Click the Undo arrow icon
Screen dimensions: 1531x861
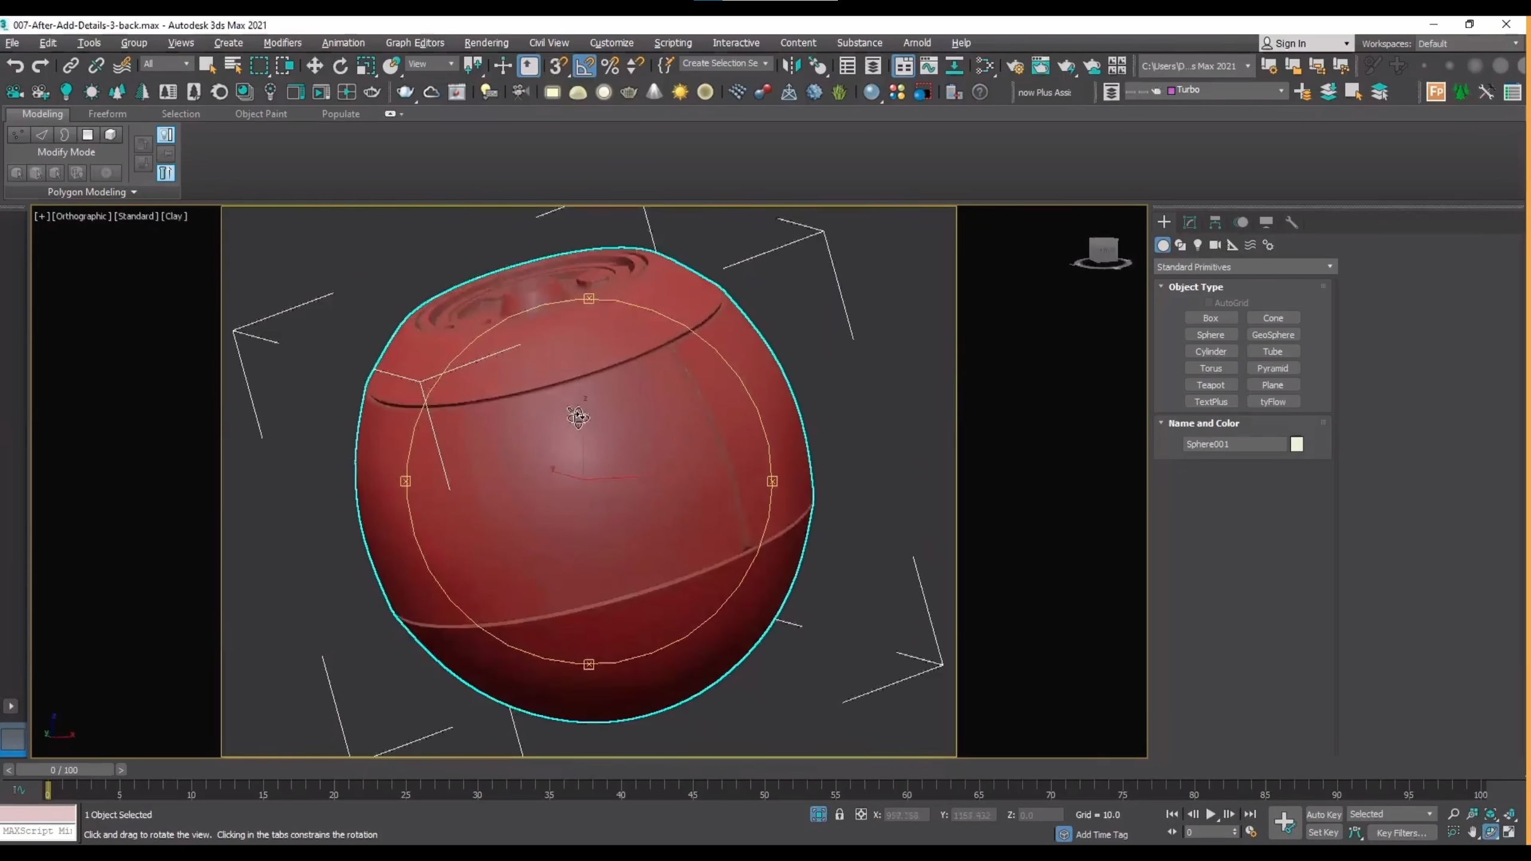15,66
